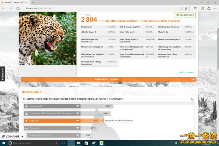Show hidden system tray icons
Image resolution: width=219 pixels, height=146 pixels.
pos(171,143)
